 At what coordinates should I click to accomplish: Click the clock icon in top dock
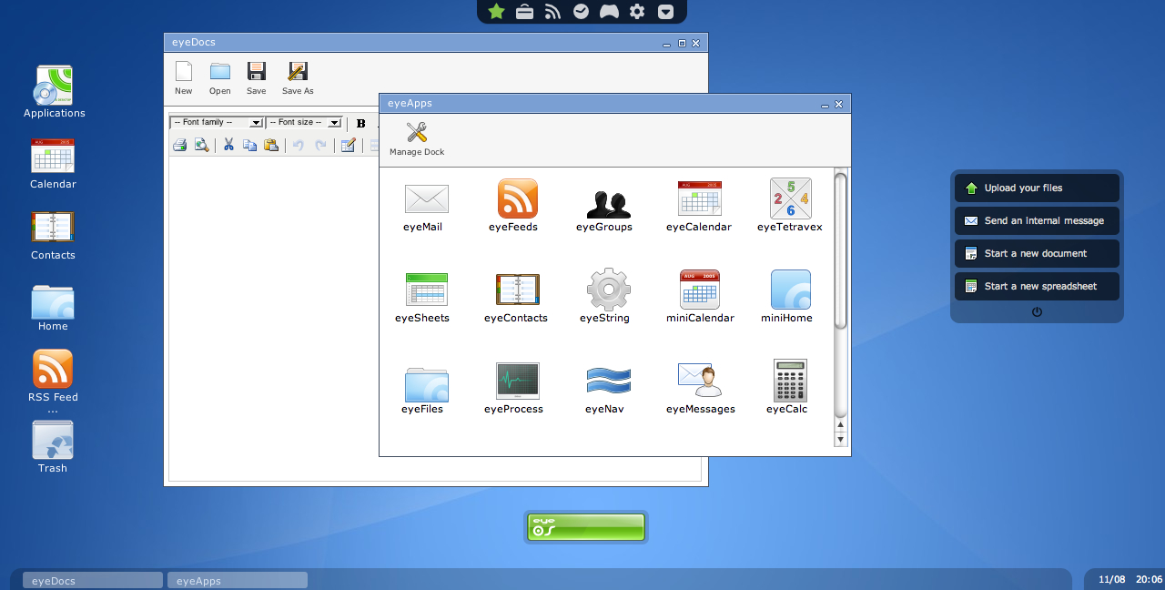coord(581,11)
